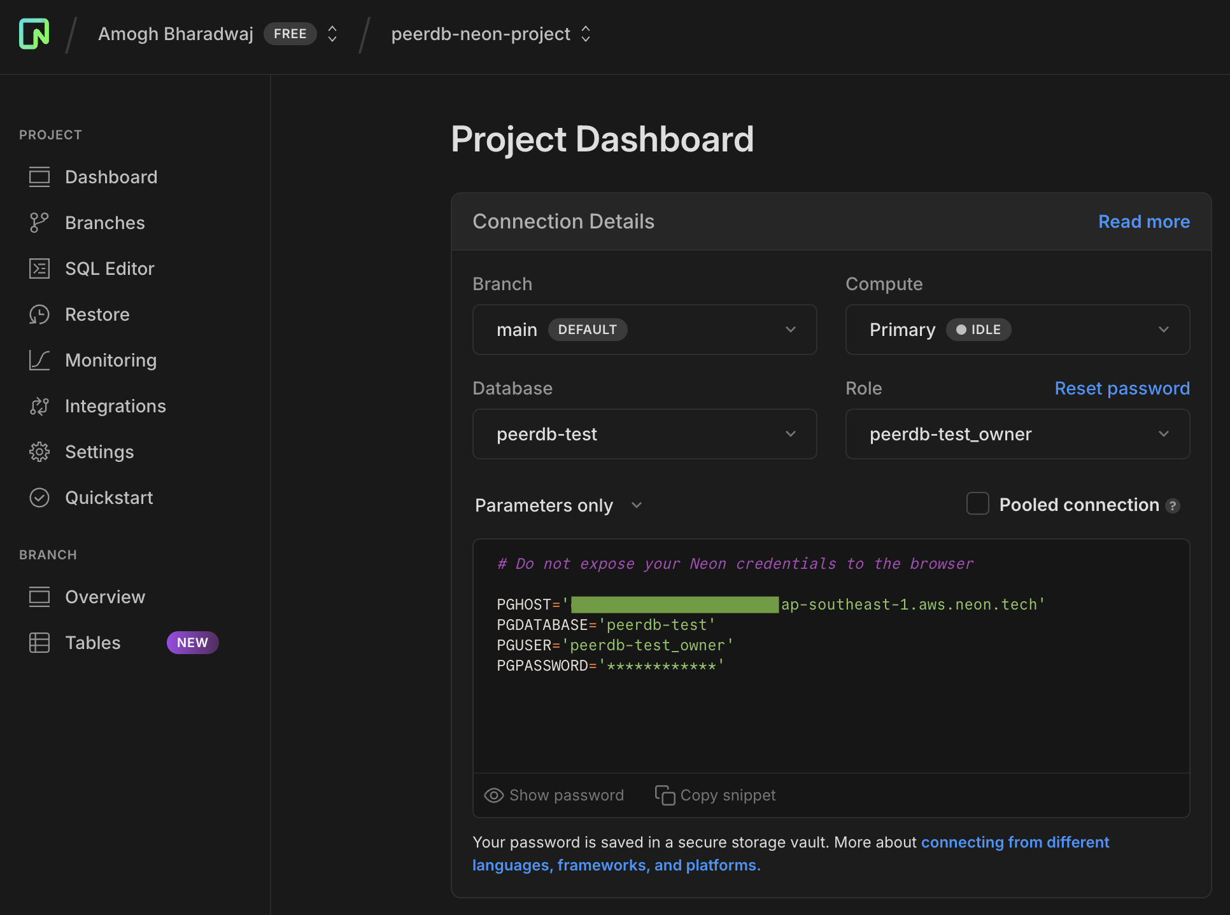Click the Pooled connection help icon

pyautogui.click(x=1173, y=506)
